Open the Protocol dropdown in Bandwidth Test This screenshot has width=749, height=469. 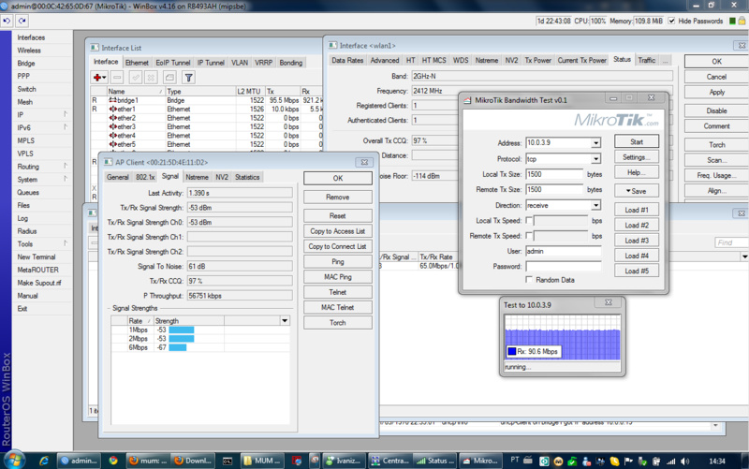pos(595,159)
